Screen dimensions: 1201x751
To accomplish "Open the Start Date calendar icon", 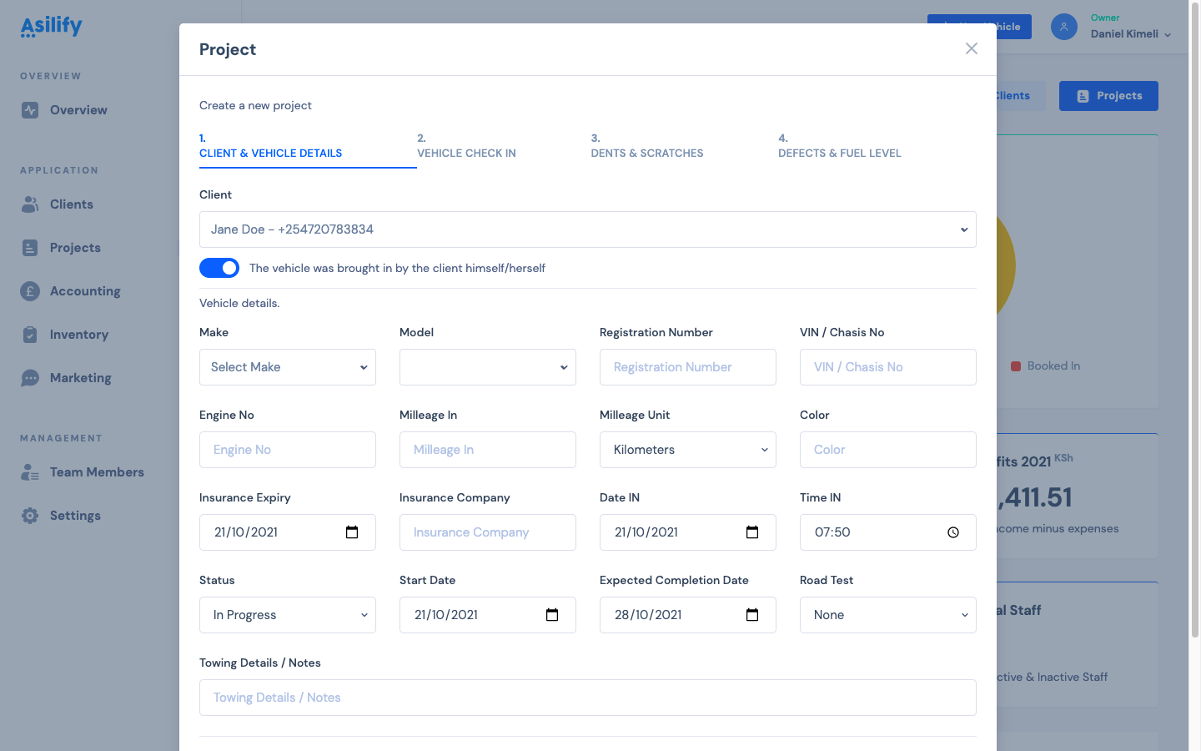I will coord(552,615).
